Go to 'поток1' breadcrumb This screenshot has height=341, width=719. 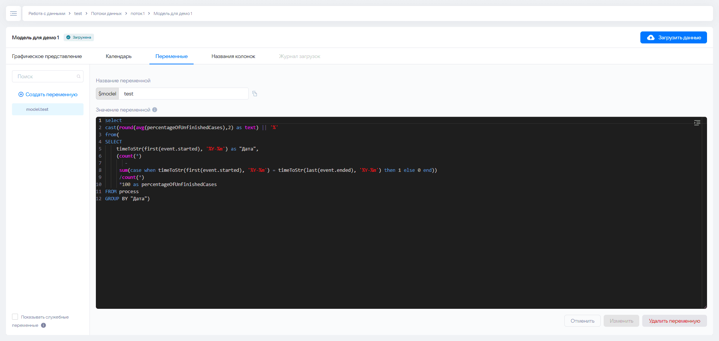[x=137, y=13]
